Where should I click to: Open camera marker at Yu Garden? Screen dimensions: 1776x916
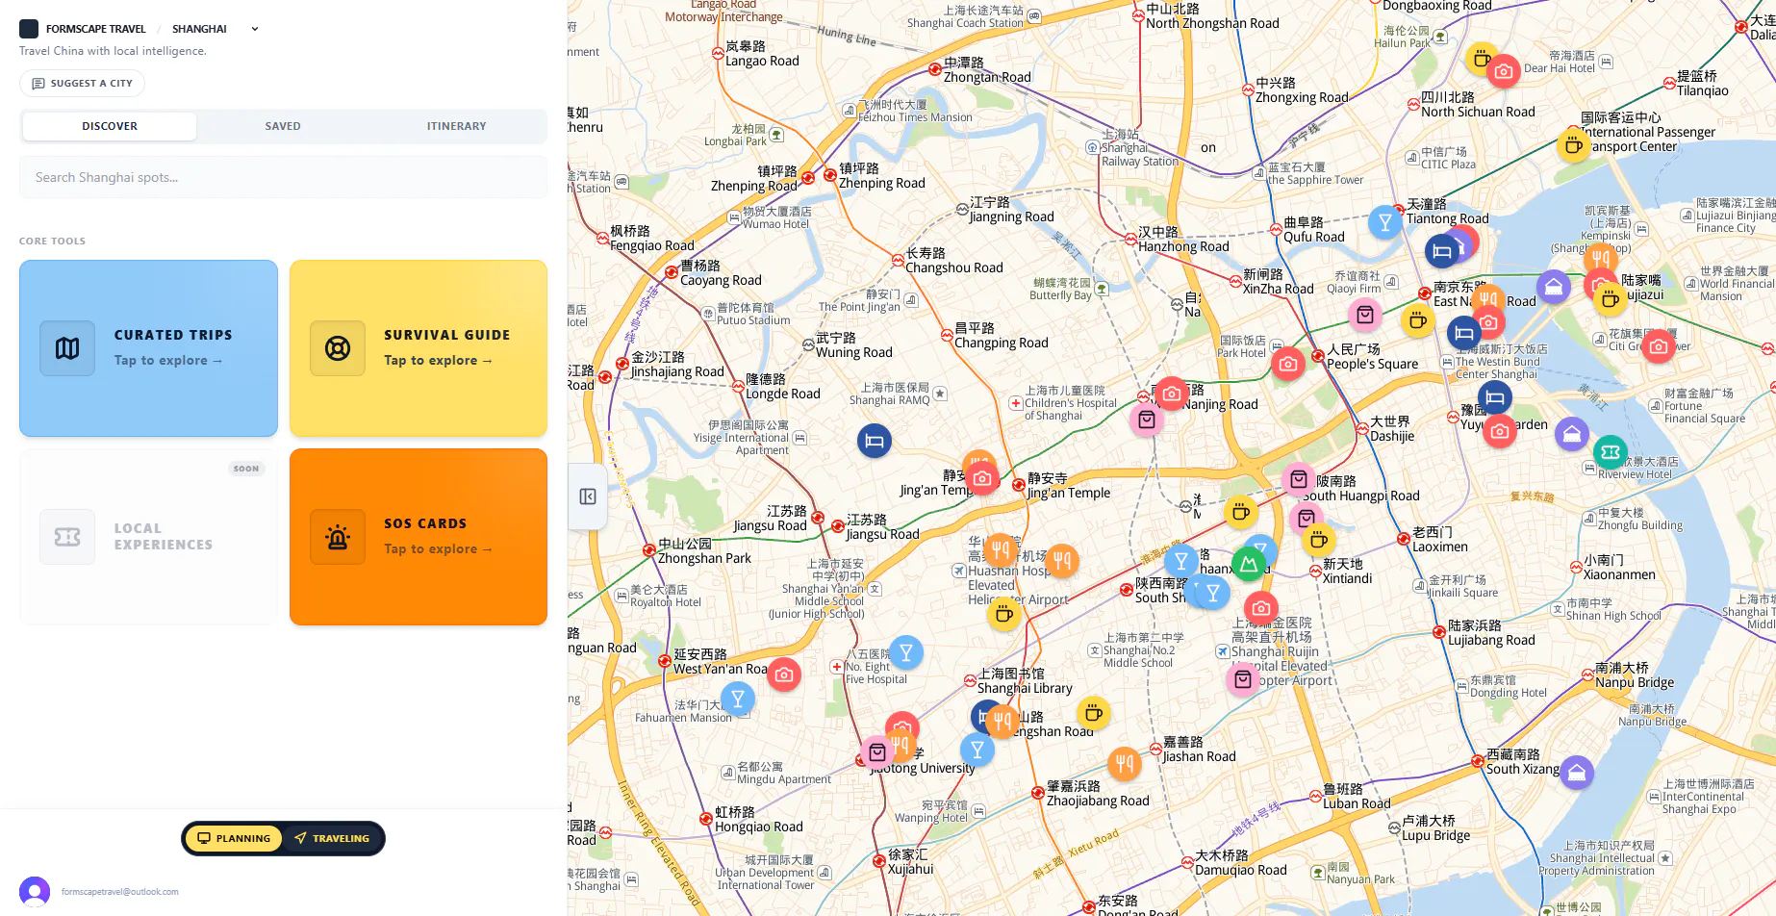click(x=1500, y=431)
